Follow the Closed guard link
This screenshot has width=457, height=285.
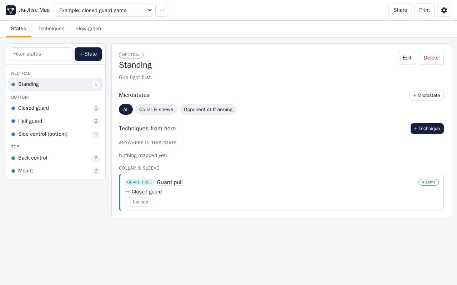147,192
